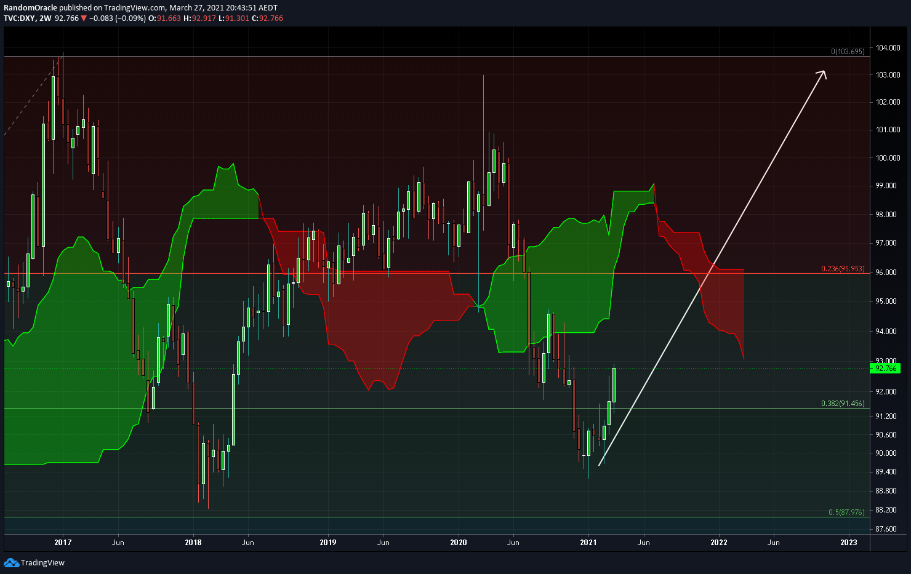Click the 2018 time axis label
This screenshot has height=574, width=911.
pyautogui.click(x=193, y=543)
